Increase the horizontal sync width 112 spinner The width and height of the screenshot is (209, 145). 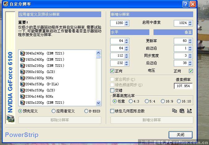coord(127,54)
